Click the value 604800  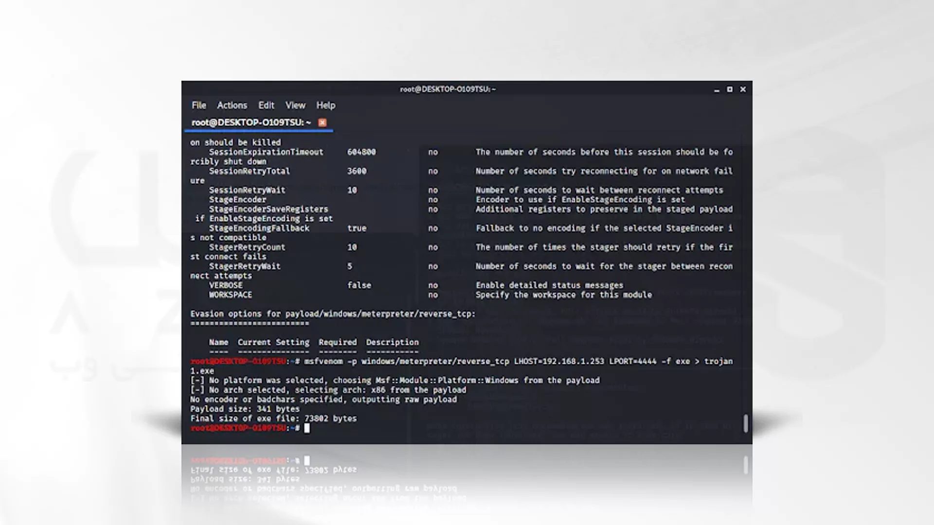point(361,152)
